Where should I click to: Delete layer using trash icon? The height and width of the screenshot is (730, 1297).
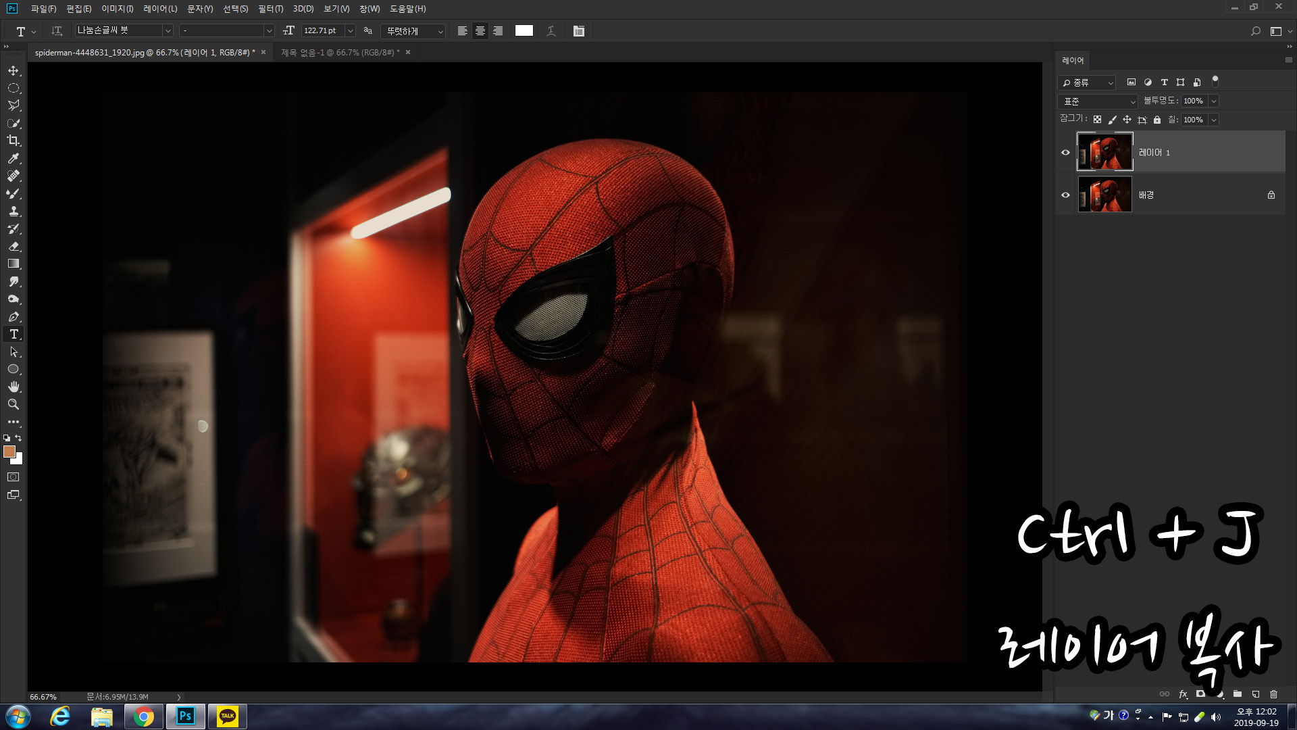pyautogui.click(x=1273, y=694)
